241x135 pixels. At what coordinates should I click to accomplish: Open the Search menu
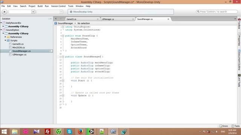23,6
